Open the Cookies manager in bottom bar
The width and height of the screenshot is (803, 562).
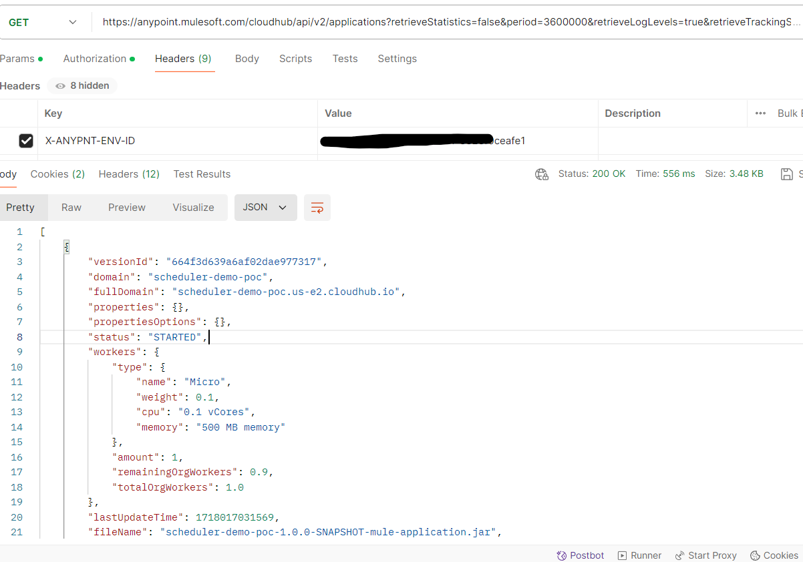774,555
